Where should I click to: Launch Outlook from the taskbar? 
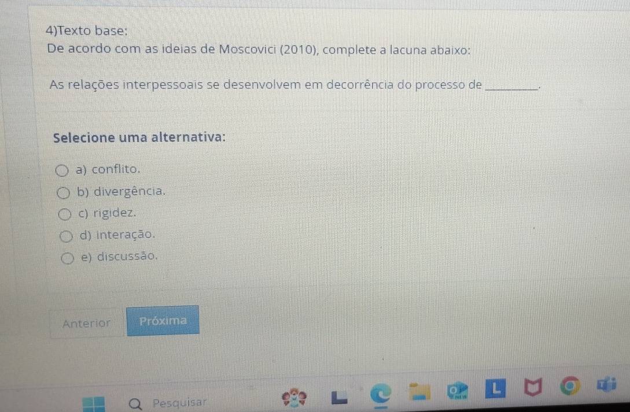tap(458, 391)
